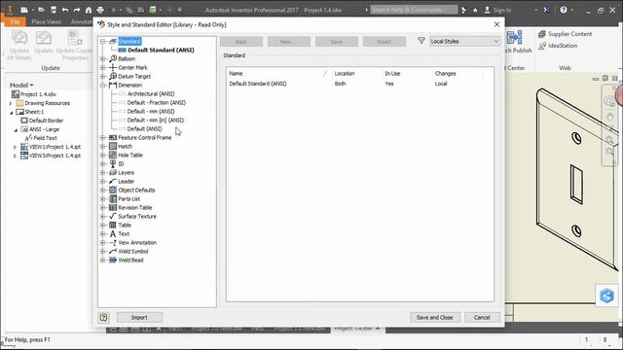Expand the Drawing Resources folder in Model browser

11,103
